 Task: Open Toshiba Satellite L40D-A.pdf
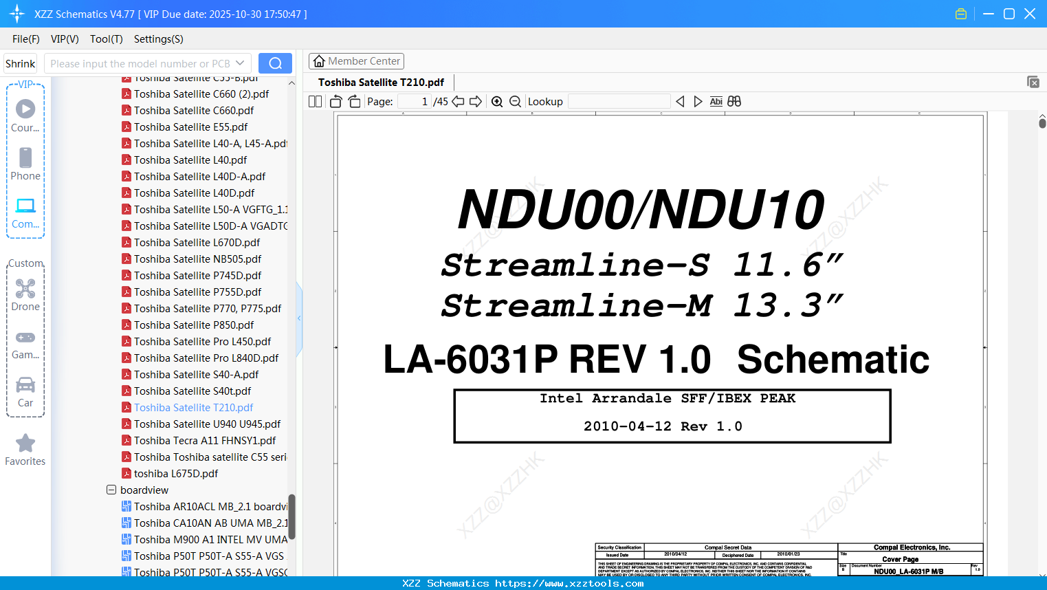193,177
